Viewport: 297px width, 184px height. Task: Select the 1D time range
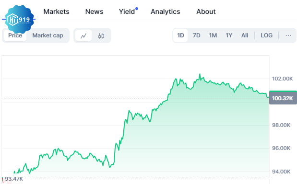tap(180, 35)
